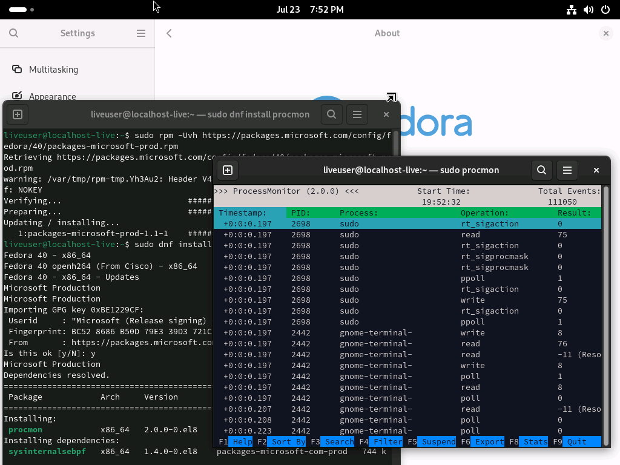
Task: Click the power icon in the top bar
Action: (605, 10)
